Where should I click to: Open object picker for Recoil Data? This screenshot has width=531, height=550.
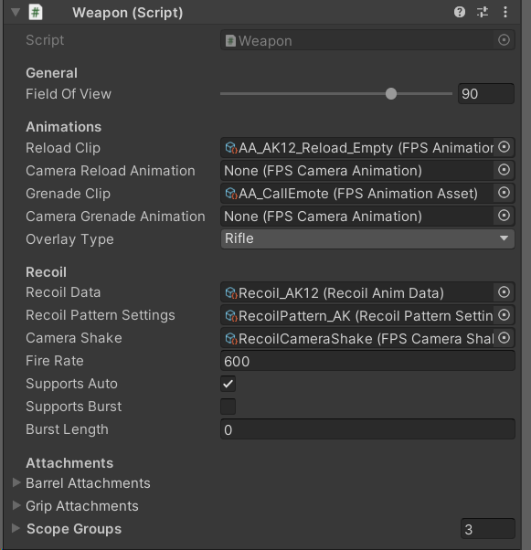coord(504,292)
